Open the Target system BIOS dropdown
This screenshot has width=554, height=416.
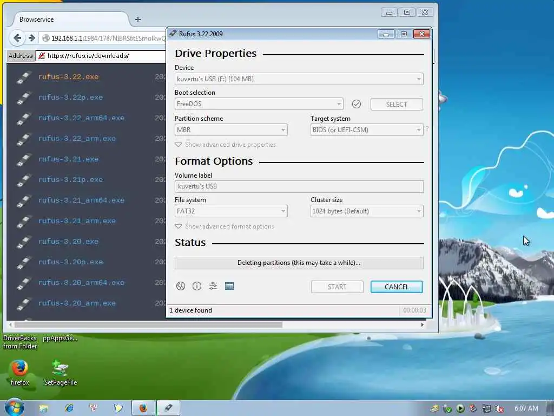tap(367, 130)
